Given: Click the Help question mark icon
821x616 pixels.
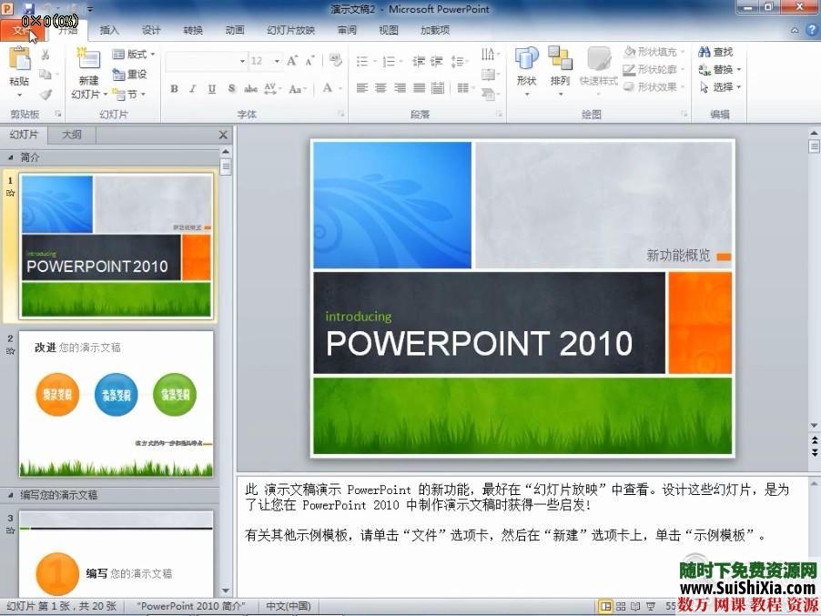Looking at the screenshot, I should [x=812, y=30].
